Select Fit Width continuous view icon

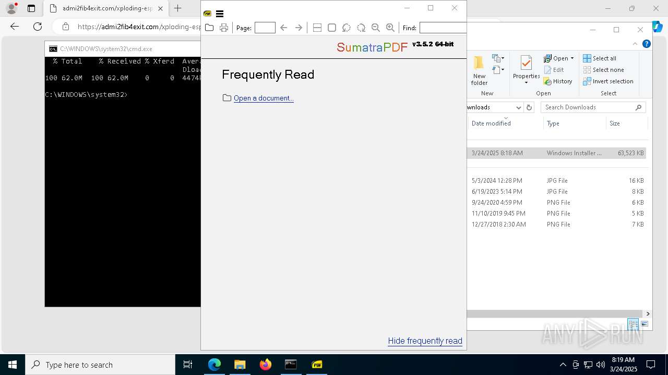317,28
